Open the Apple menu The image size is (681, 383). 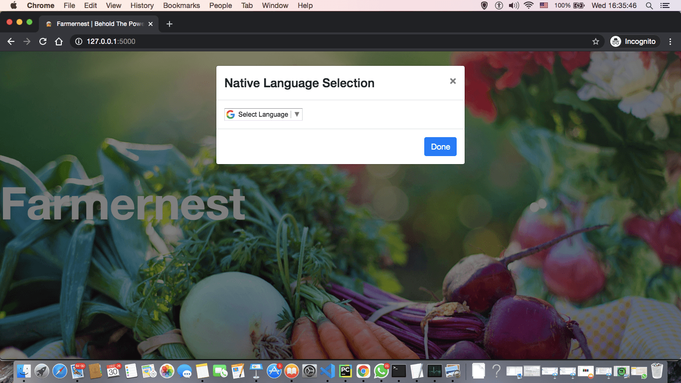tap(13, 5)
